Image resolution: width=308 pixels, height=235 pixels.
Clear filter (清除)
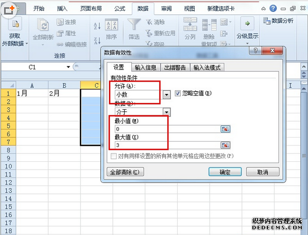[156, 22]
